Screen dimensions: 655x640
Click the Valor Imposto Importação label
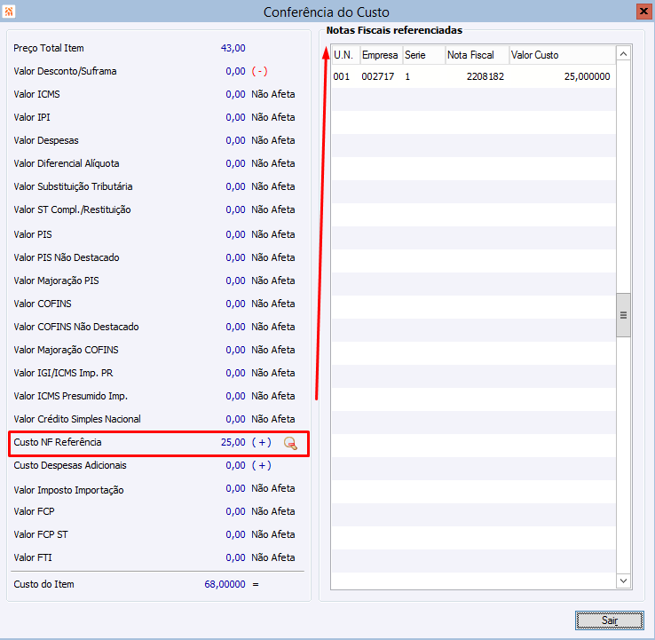pyautogui.click(x=68, y=490)
